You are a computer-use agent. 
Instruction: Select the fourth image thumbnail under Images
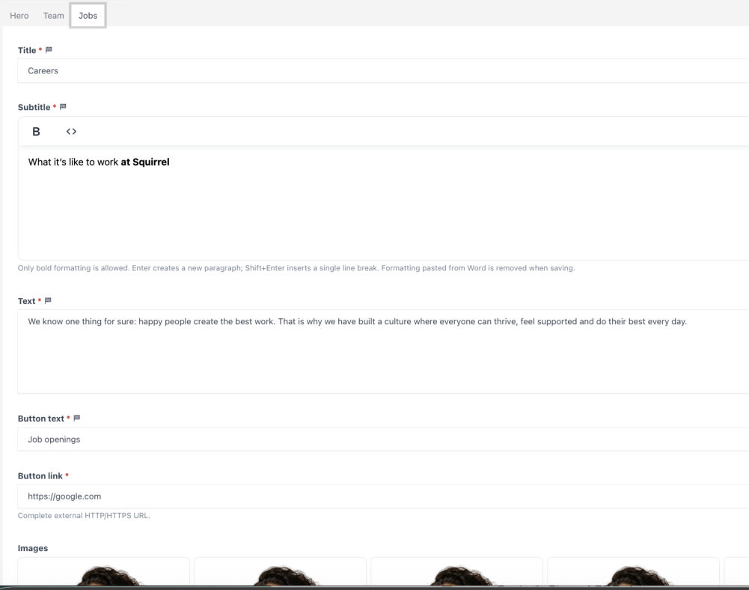pyautogui.click(x=634, y=571)
